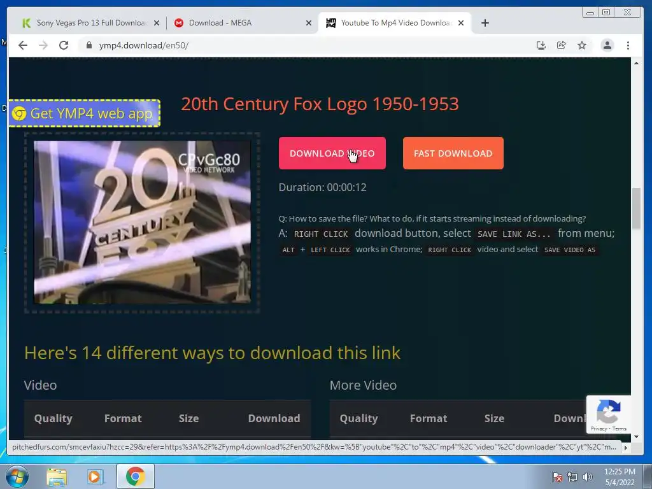Click the Size column header in Video table
652x489 pixels.
(188, 418)
